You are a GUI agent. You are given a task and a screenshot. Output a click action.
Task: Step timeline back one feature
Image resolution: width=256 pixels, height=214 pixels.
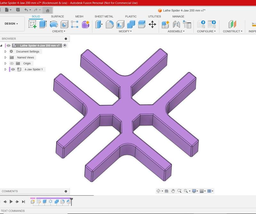5,202
